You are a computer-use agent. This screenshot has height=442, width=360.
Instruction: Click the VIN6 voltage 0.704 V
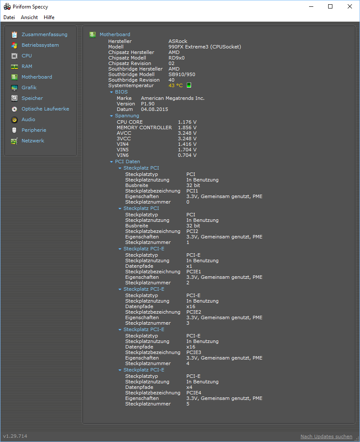pos(187,155)
